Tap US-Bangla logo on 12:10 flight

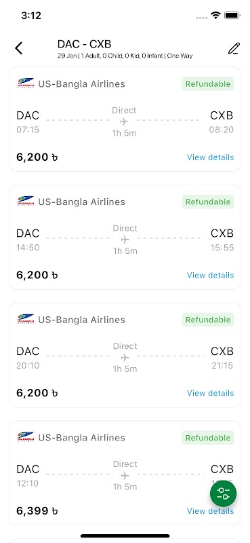[x=26, y=437]
